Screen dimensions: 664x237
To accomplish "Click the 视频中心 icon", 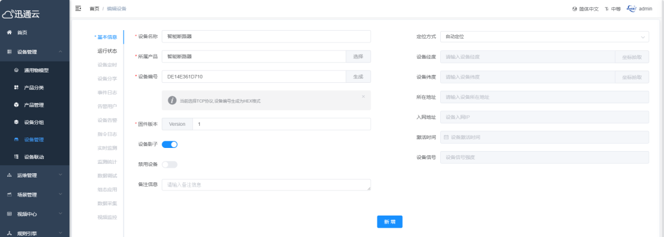I will tap(9, 214).
